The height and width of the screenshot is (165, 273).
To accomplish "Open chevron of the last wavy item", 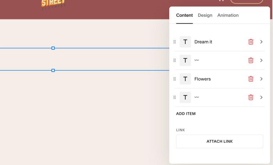I will [x=261, y=97].
